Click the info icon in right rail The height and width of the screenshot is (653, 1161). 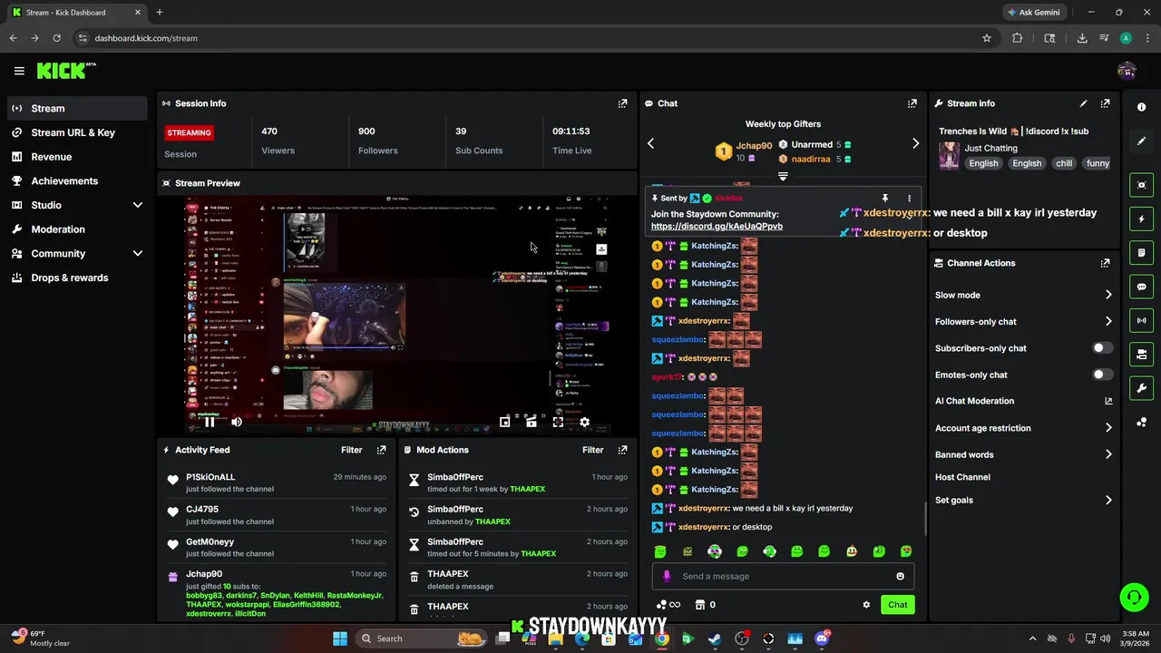(1141, 107)
